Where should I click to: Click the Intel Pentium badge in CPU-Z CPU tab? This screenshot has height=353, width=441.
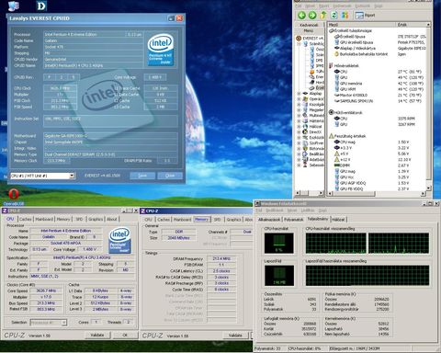click(x=119, y=240)
